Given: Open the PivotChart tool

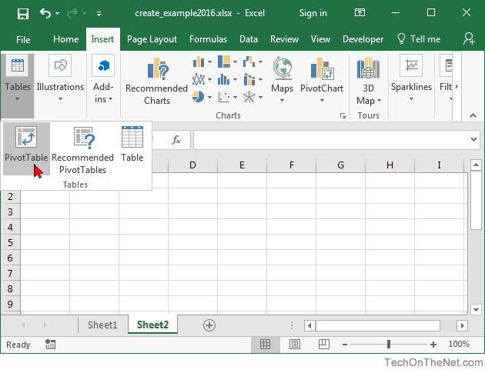Looking at the screenshot, I should click(322, 81).
